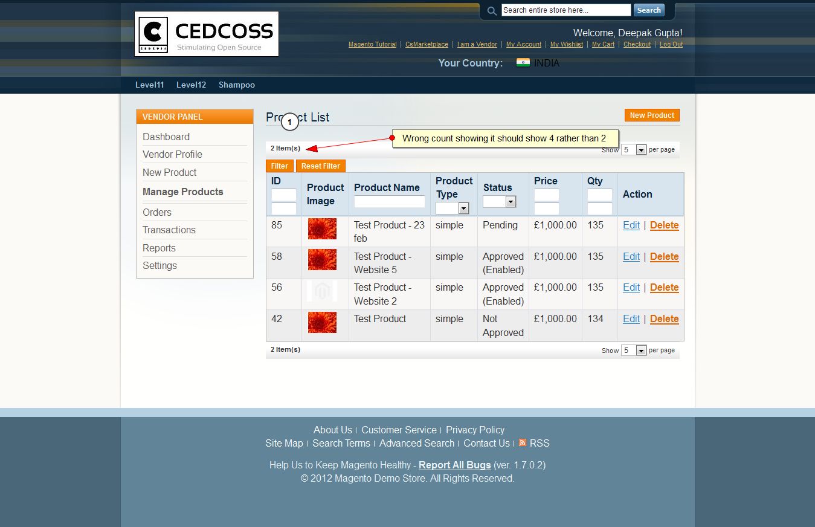Open top Show per page dropdown

pos(634,149)
